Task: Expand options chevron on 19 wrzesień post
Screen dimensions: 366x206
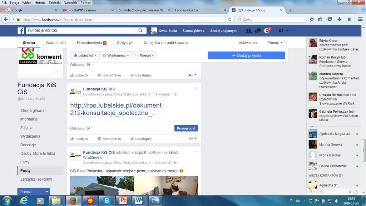Action: [x=196, y=88]
